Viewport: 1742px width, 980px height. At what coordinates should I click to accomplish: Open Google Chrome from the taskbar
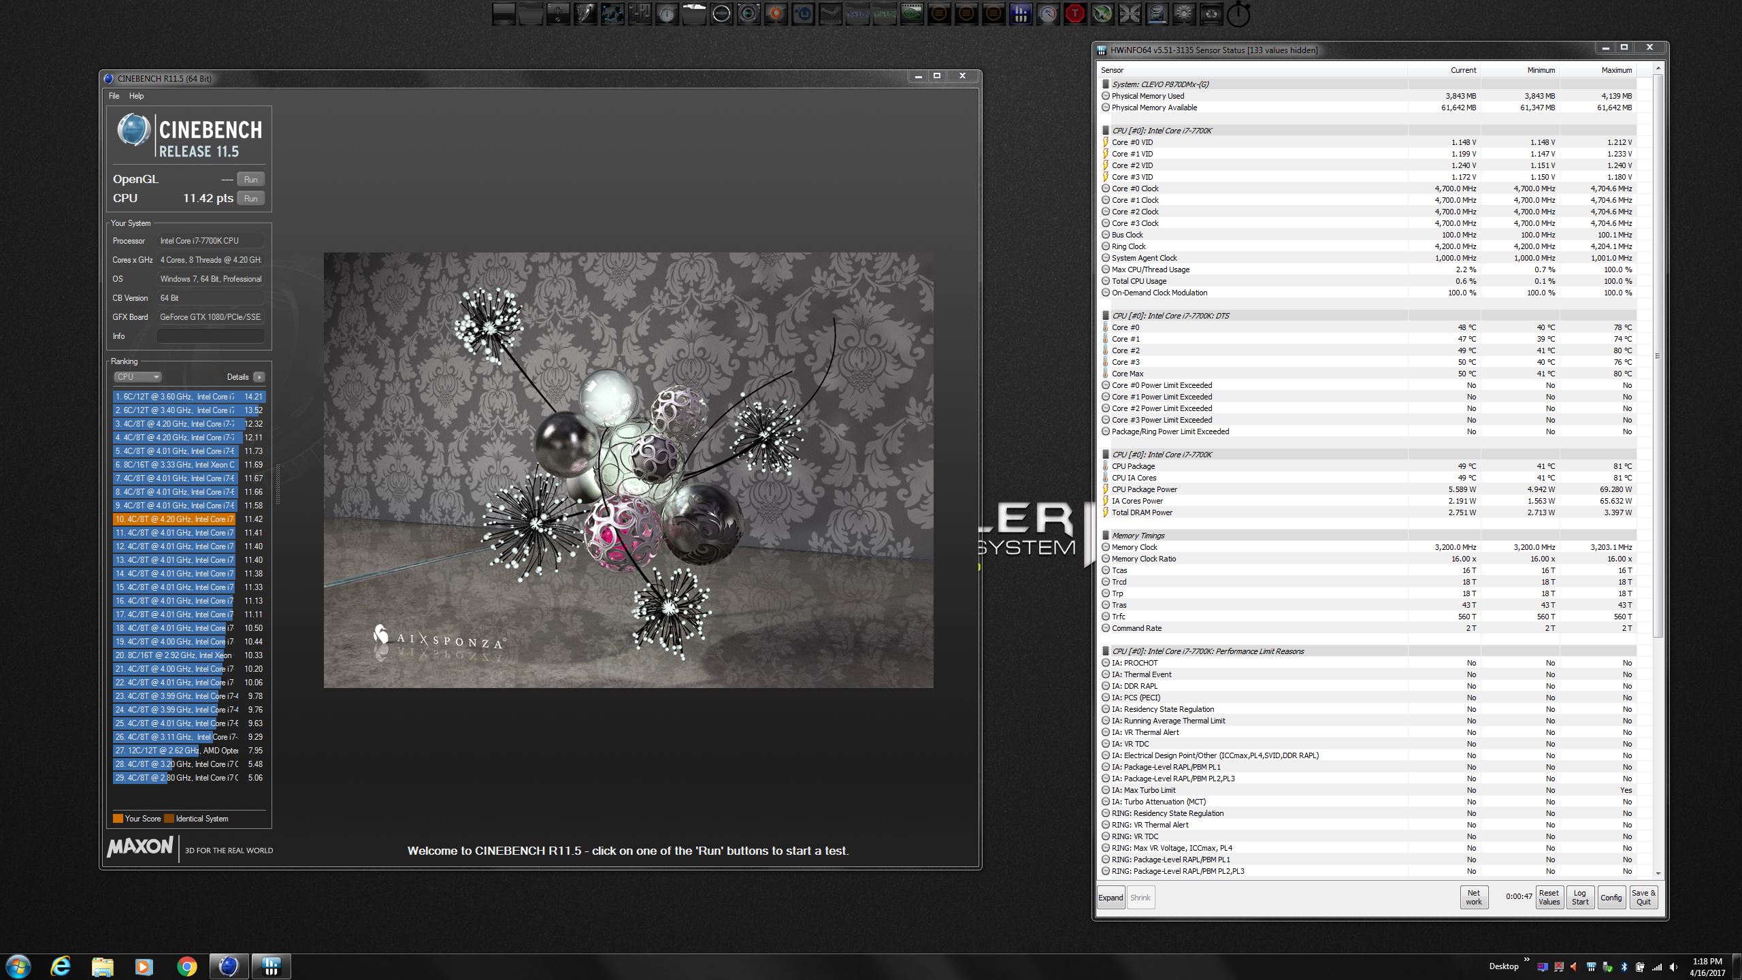pos(186,966)
